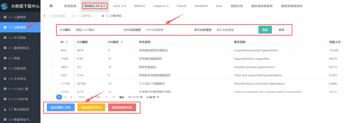
Task: Open the 康复疾病数据库 tab
Action: (292, 6)
